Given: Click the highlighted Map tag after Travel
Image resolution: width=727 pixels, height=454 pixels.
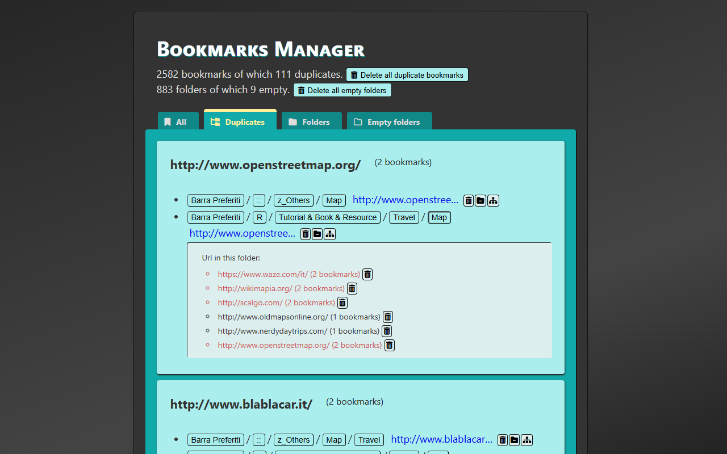Looking at the screenshot, I should pyautogui.click(x=439, y=217).
